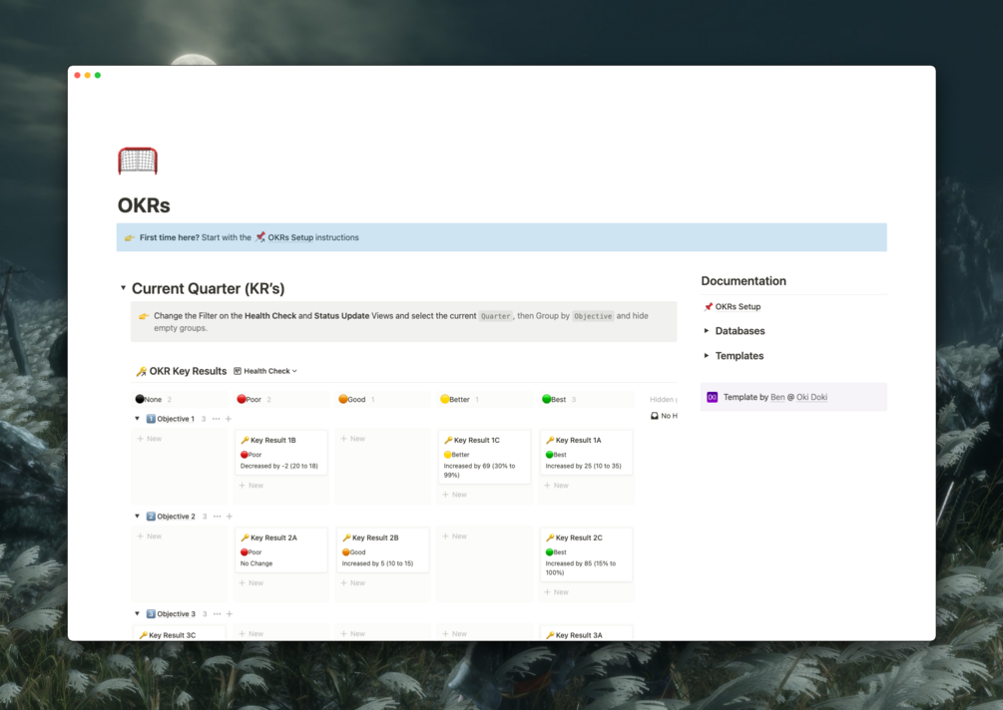
Task: Click the purple Oki Doki logo icon
Action: (x=712, y=397)
